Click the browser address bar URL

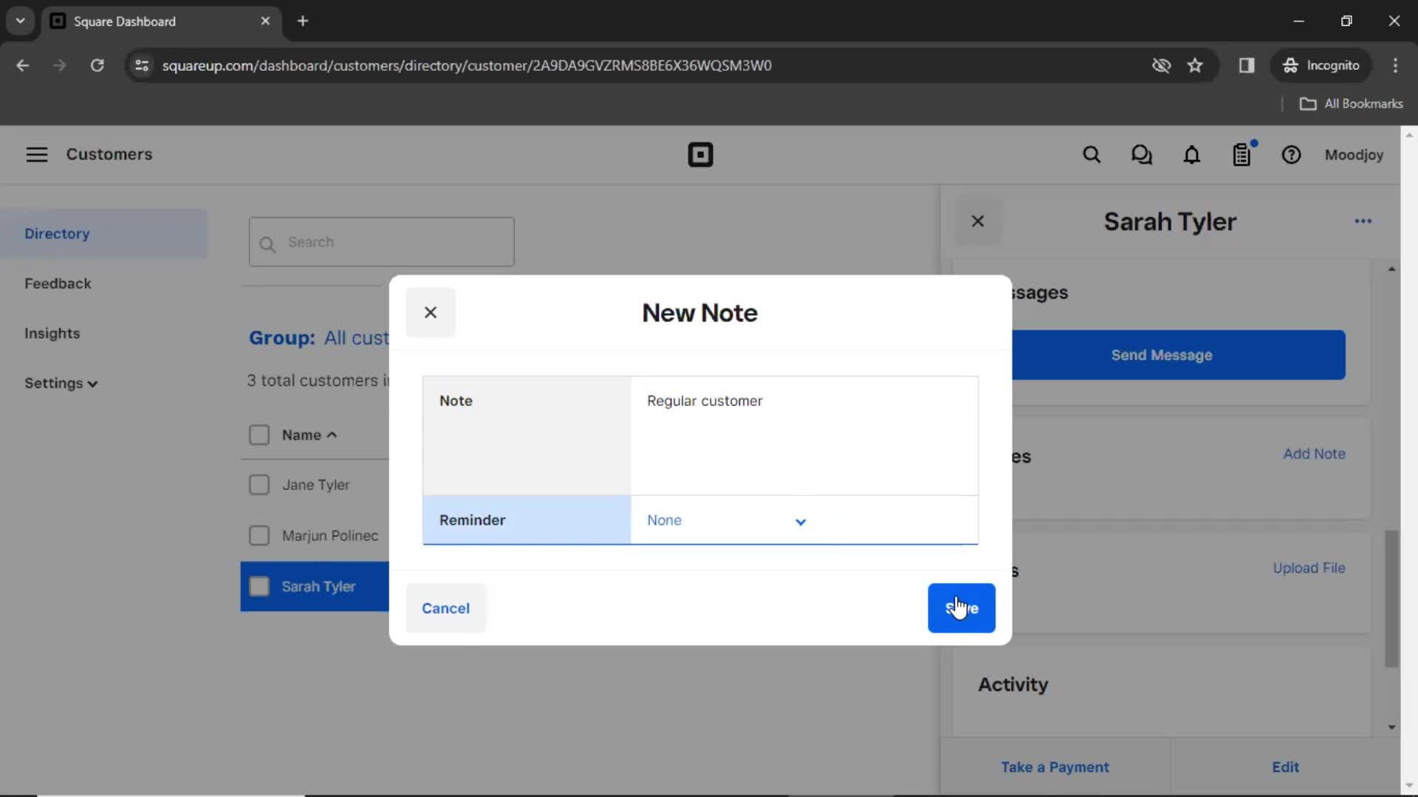tap(467, 65)
